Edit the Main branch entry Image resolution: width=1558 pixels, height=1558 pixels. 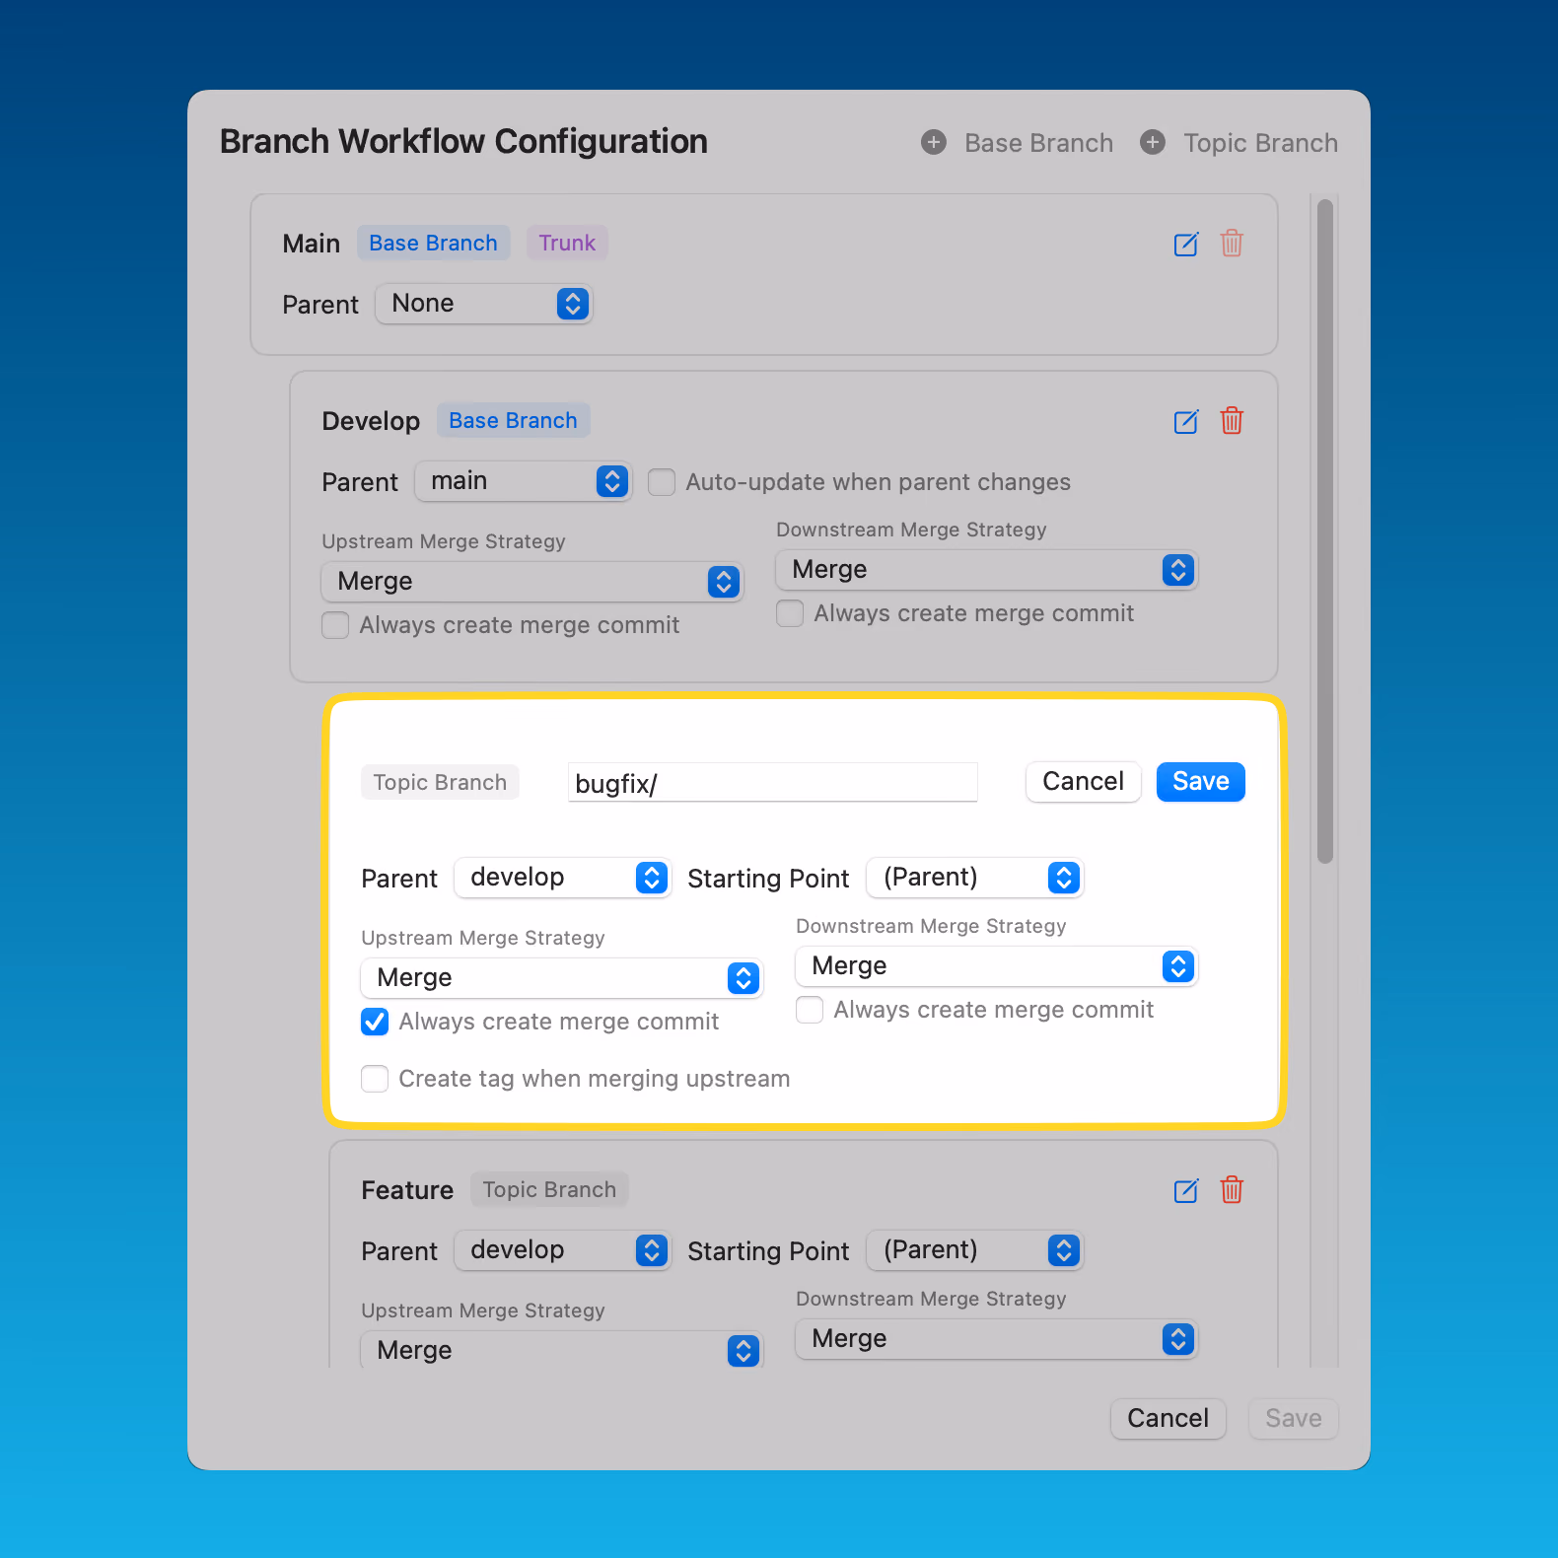(1186, 244)
